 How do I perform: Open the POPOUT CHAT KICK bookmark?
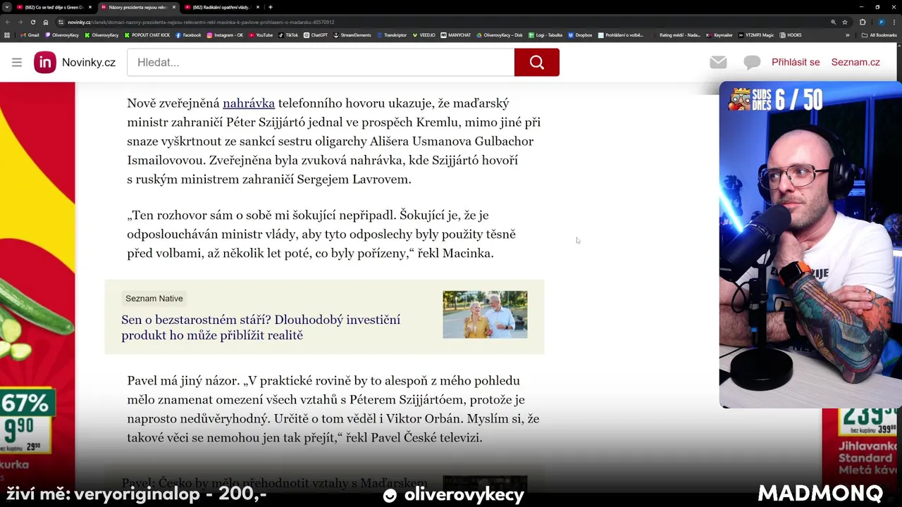[x=147, y=35]
